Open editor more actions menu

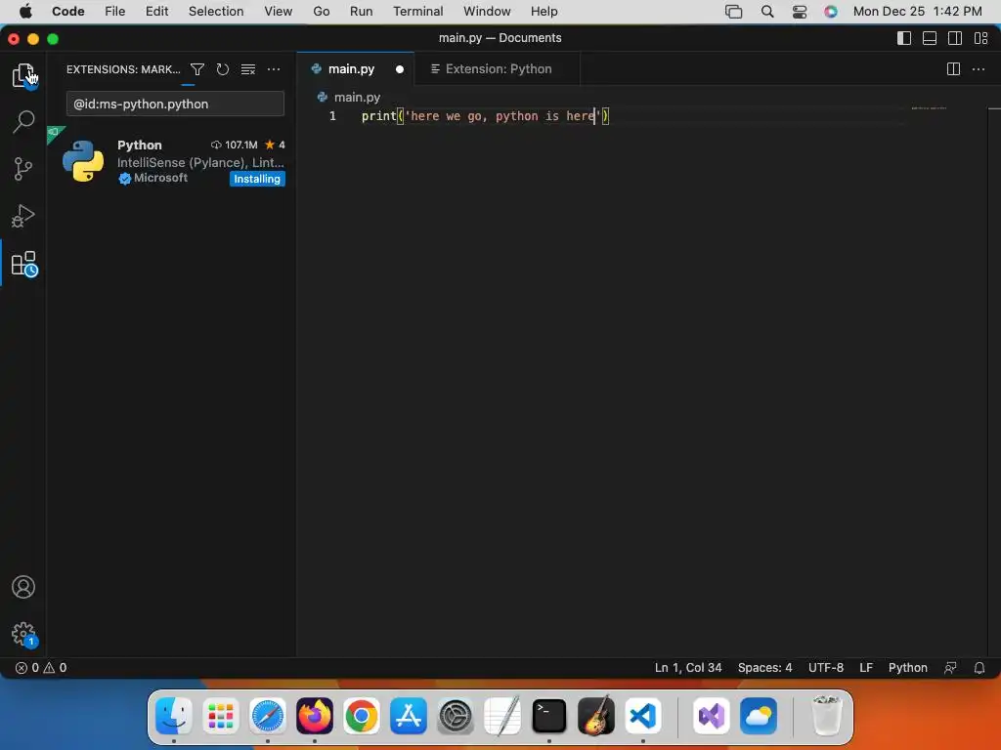[978, 69]
